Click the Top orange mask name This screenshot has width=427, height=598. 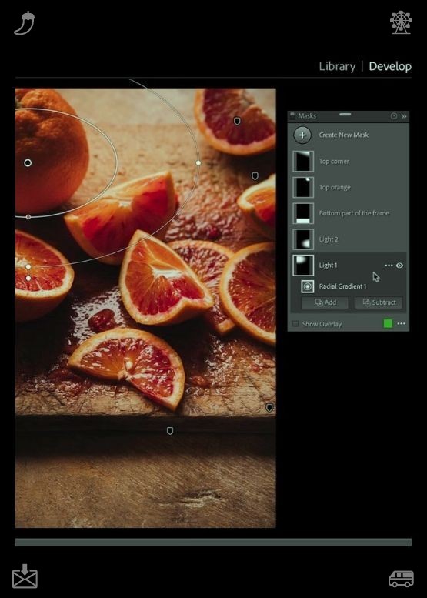click(x=335, y=187)
